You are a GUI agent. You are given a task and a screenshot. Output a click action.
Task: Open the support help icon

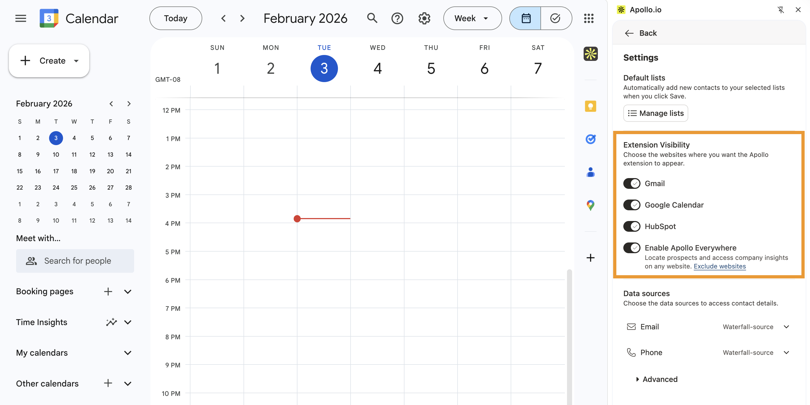point(397,18)
